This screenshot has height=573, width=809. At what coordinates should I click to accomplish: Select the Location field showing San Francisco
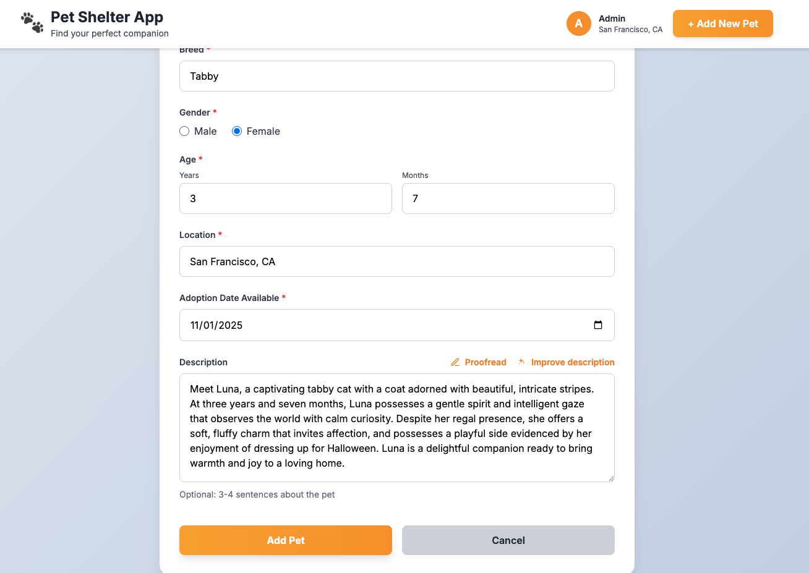click(x=396, y=261)
